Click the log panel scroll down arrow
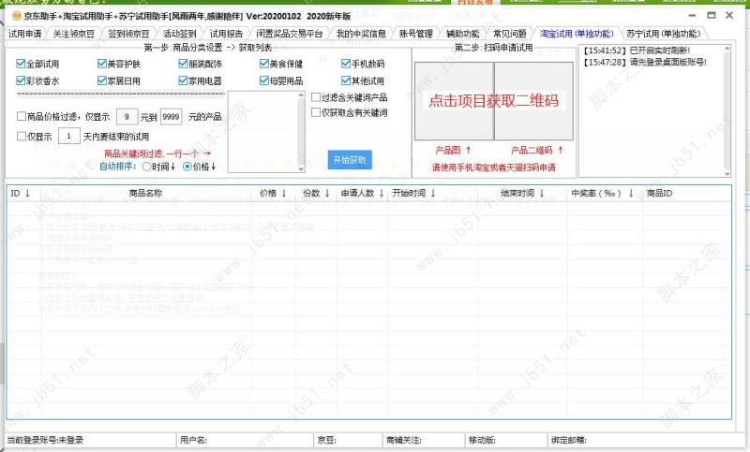Screen dimensions: 750x452 click(x=727, y=174)
